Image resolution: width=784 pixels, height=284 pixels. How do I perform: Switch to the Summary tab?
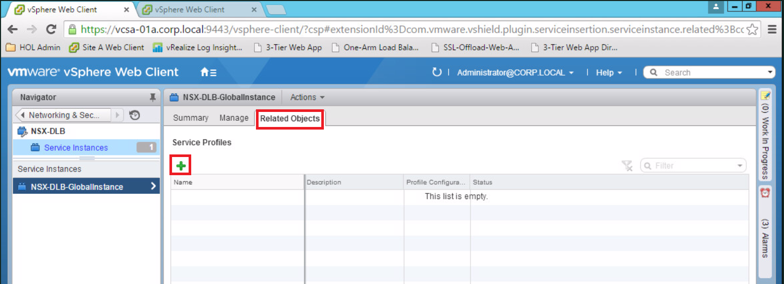point(191,118)
